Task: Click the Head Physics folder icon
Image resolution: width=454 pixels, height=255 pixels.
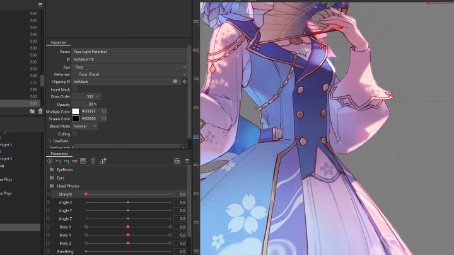Action: [x=52, y=186]
